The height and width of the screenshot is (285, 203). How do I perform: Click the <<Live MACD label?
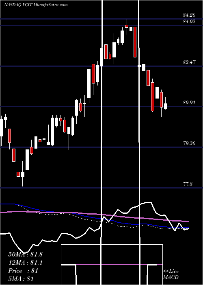(171, 274)
